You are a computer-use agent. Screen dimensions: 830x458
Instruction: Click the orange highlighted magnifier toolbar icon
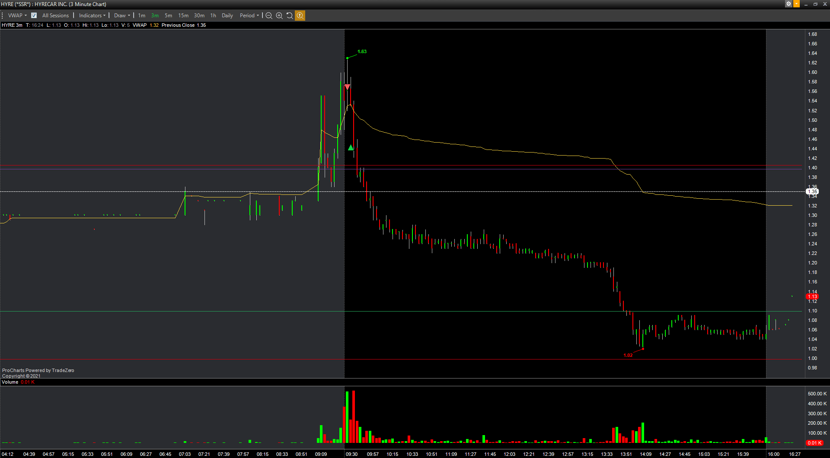(x=300, y=16)
